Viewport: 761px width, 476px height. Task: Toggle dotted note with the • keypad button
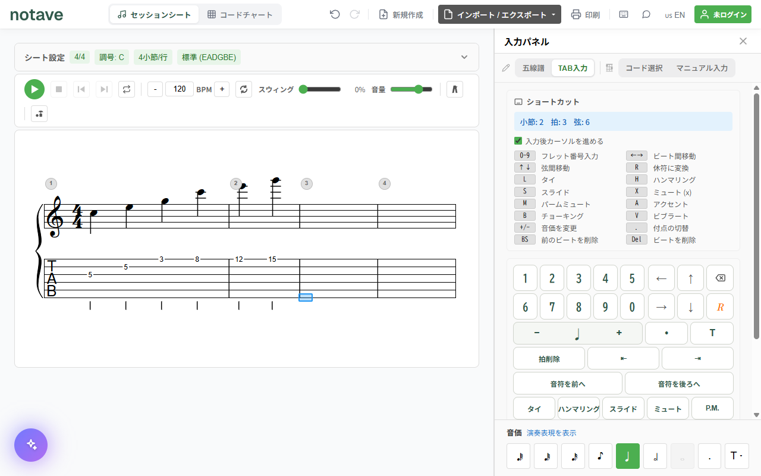tap(666, 333)
